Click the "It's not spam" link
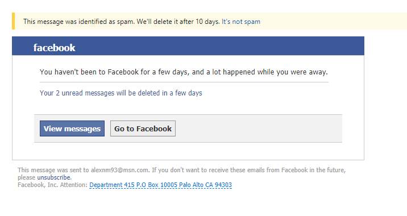This screenshot has width=407, height=216. 241,22
